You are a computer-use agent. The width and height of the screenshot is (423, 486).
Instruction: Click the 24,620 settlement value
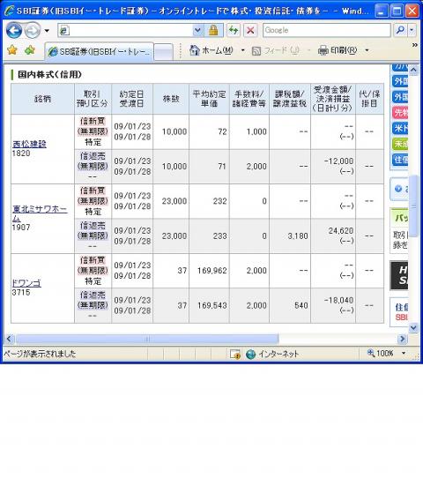pyautogui.click(x=341, y=230)
